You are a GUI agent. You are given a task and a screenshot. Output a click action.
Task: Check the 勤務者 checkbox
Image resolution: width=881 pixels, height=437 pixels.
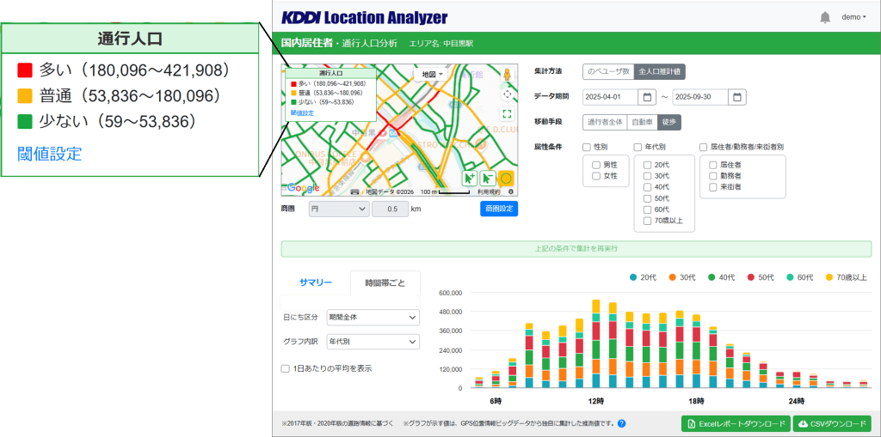pyautogui.click(x=713, y=176)
